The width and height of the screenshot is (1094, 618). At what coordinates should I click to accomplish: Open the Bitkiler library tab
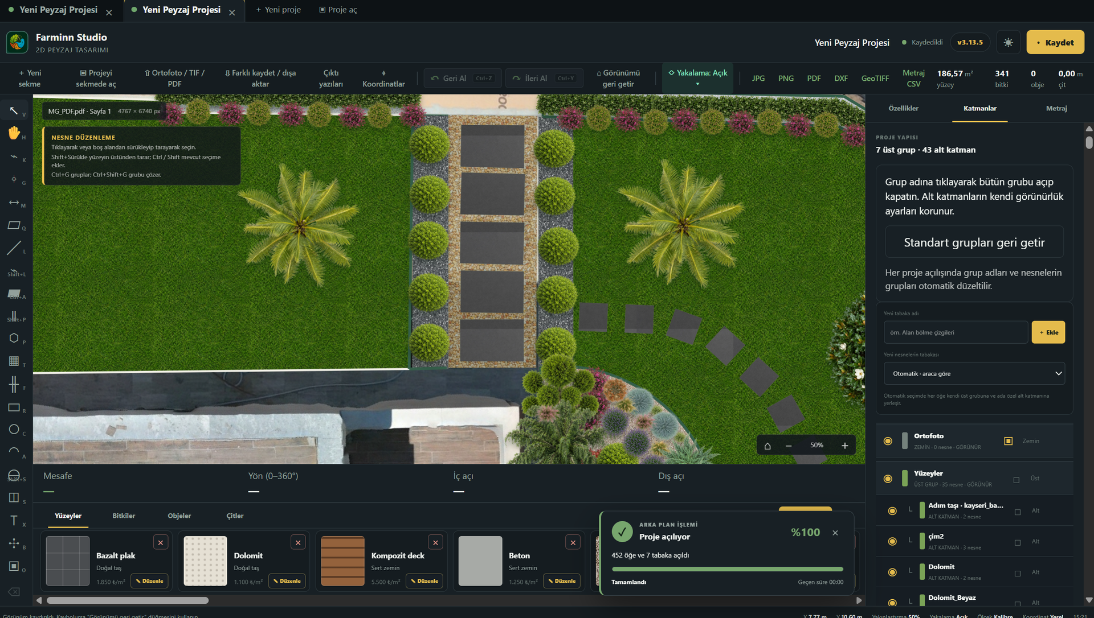coord(124,516)
